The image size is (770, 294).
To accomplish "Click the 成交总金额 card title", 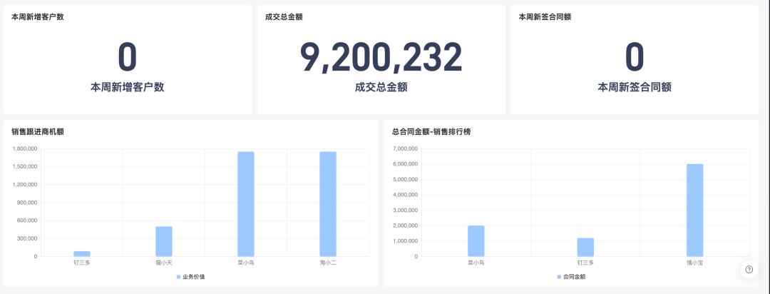I will click(284, 16).
